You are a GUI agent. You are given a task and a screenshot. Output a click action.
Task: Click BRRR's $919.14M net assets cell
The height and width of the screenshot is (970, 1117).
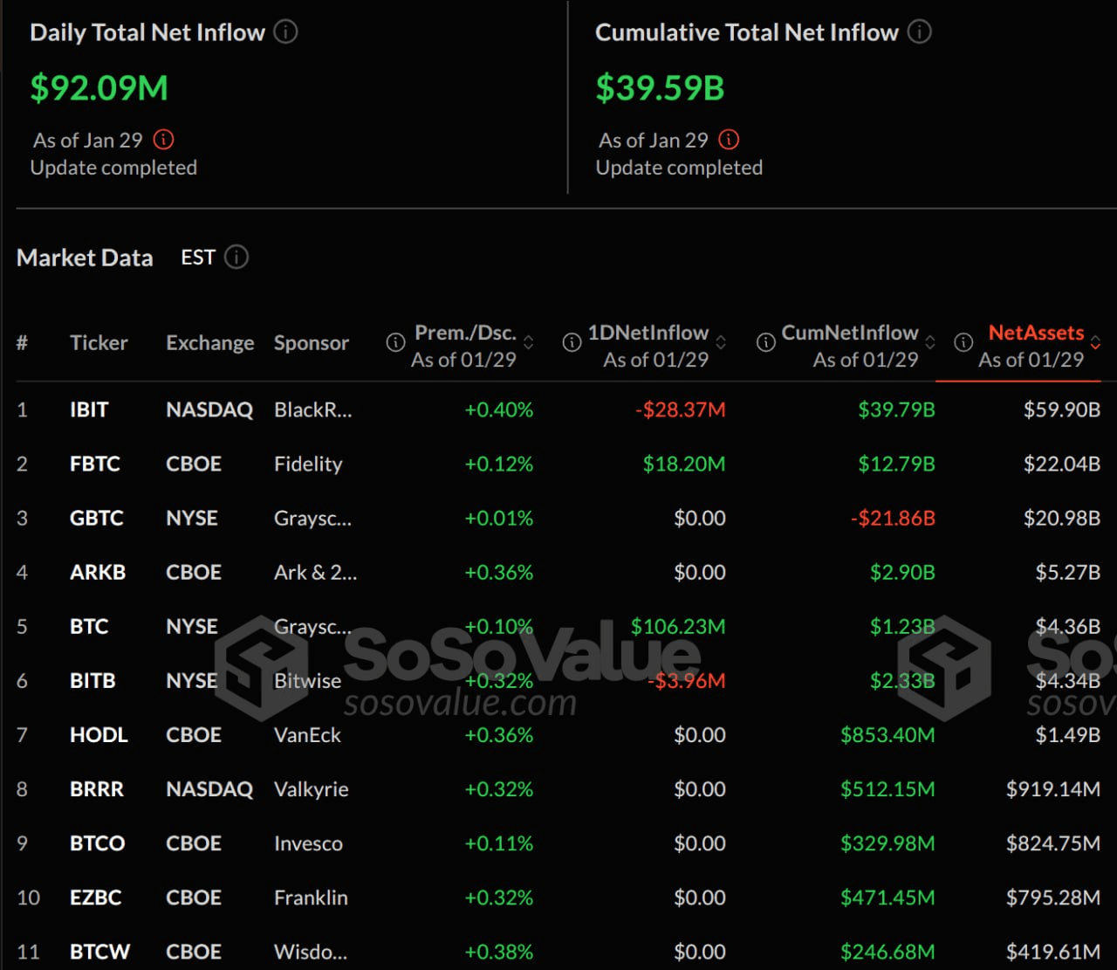1053,788
